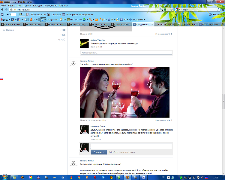The height and width of the screenshot is (180, 225).
Task: Click Aleksey Yakovlev's Nike avatar
Action: [x=84, y=43]
